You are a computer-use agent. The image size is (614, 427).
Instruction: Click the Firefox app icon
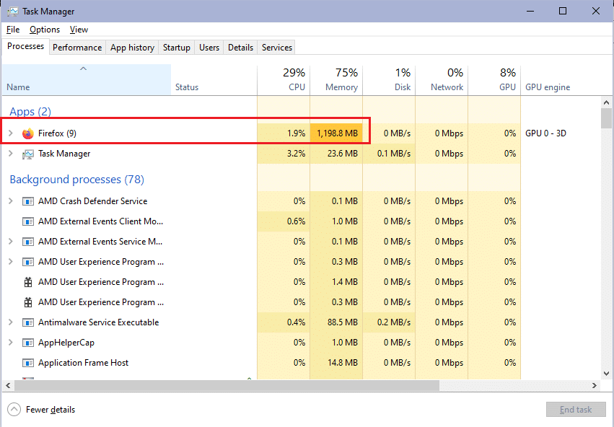tap(28, 133)
